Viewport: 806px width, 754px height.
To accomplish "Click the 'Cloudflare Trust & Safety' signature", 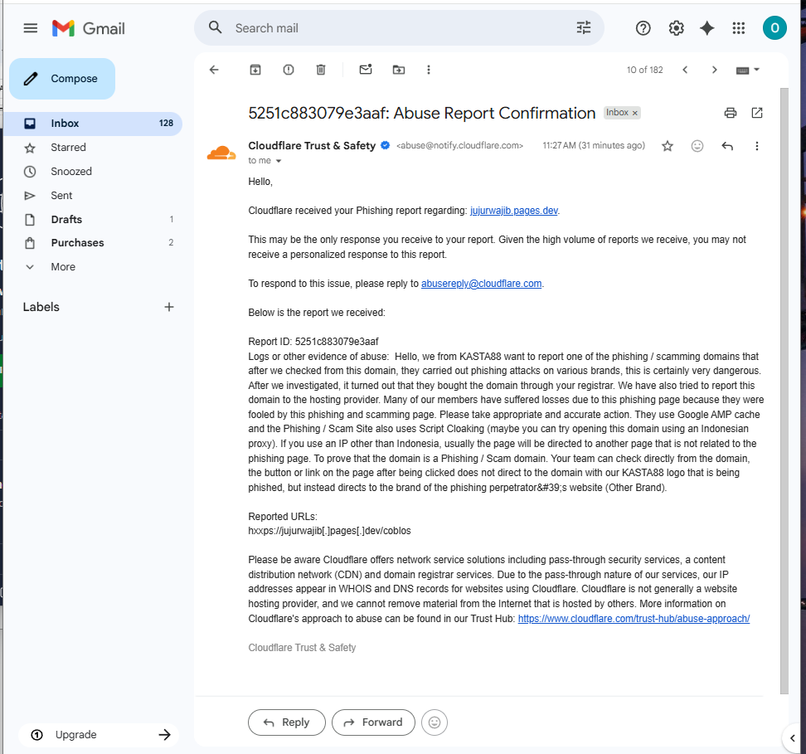I will click(302, 648).
